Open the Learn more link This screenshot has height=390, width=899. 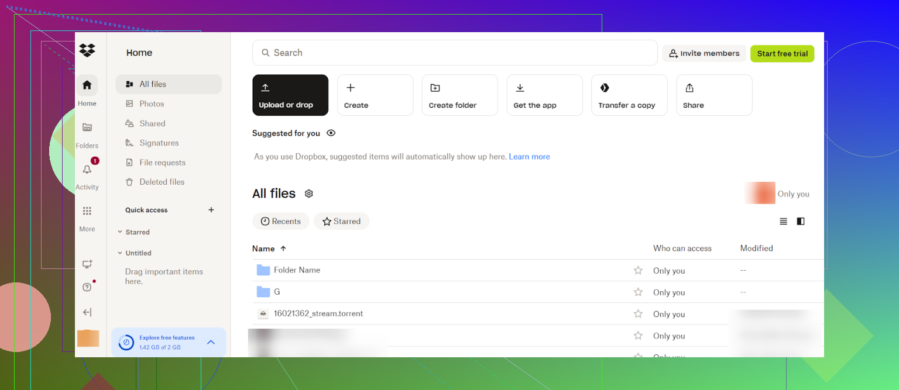(x=529, y=157)
